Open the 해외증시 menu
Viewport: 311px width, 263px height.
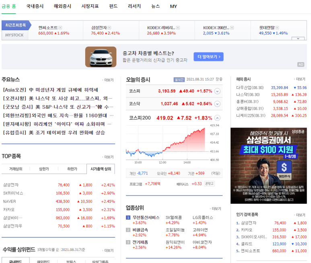(62, 6)
